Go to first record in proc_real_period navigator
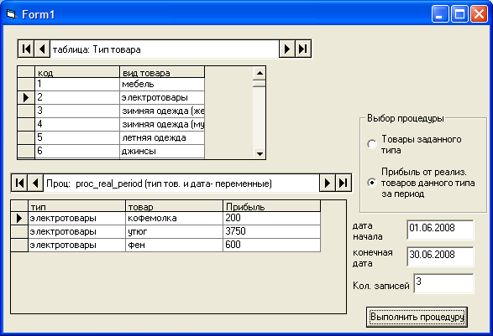The height and width of the screenshot is (336, 493). pos(19,183)
